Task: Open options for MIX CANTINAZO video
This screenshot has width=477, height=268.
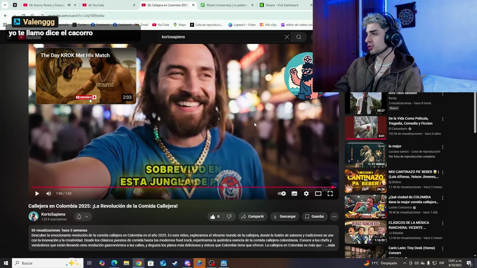Action: pos(443,173)
